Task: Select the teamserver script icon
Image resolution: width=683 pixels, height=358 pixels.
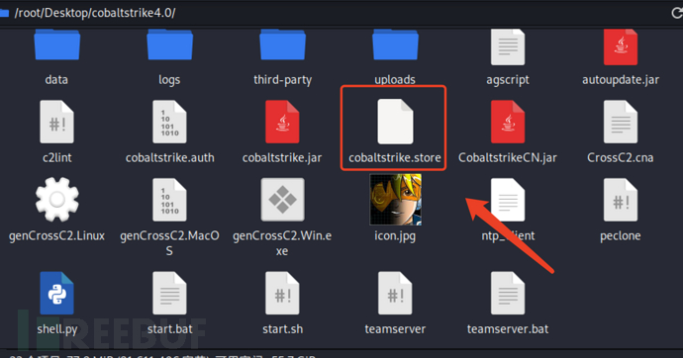Action: point(395,293)
